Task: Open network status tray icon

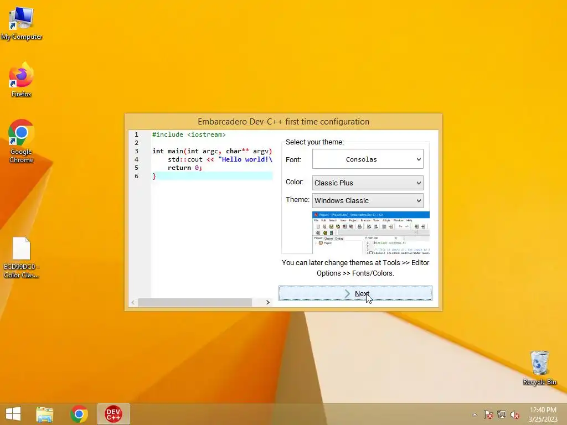Action: tap(502, 414)
